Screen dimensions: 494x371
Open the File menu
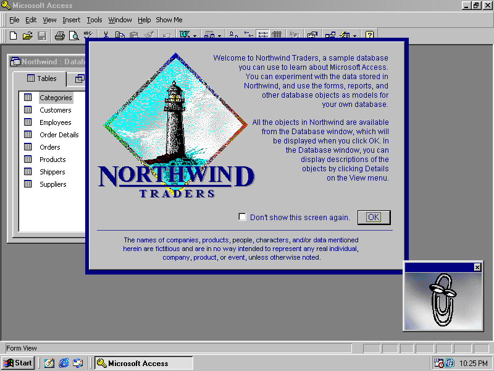coord(14,20)
